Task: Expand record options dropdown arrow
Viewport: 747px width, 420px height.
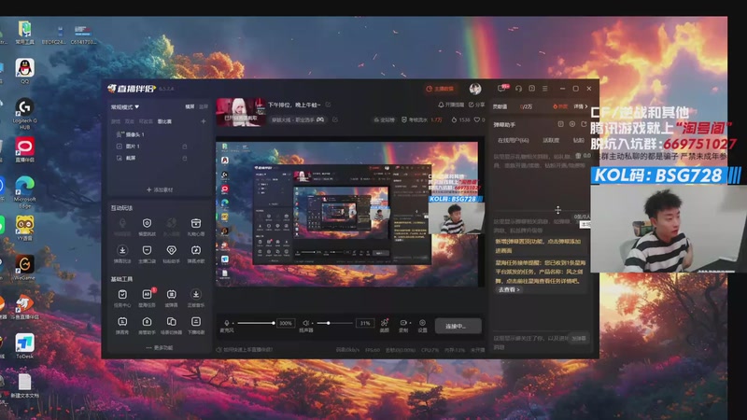Action: click(410, 323)
